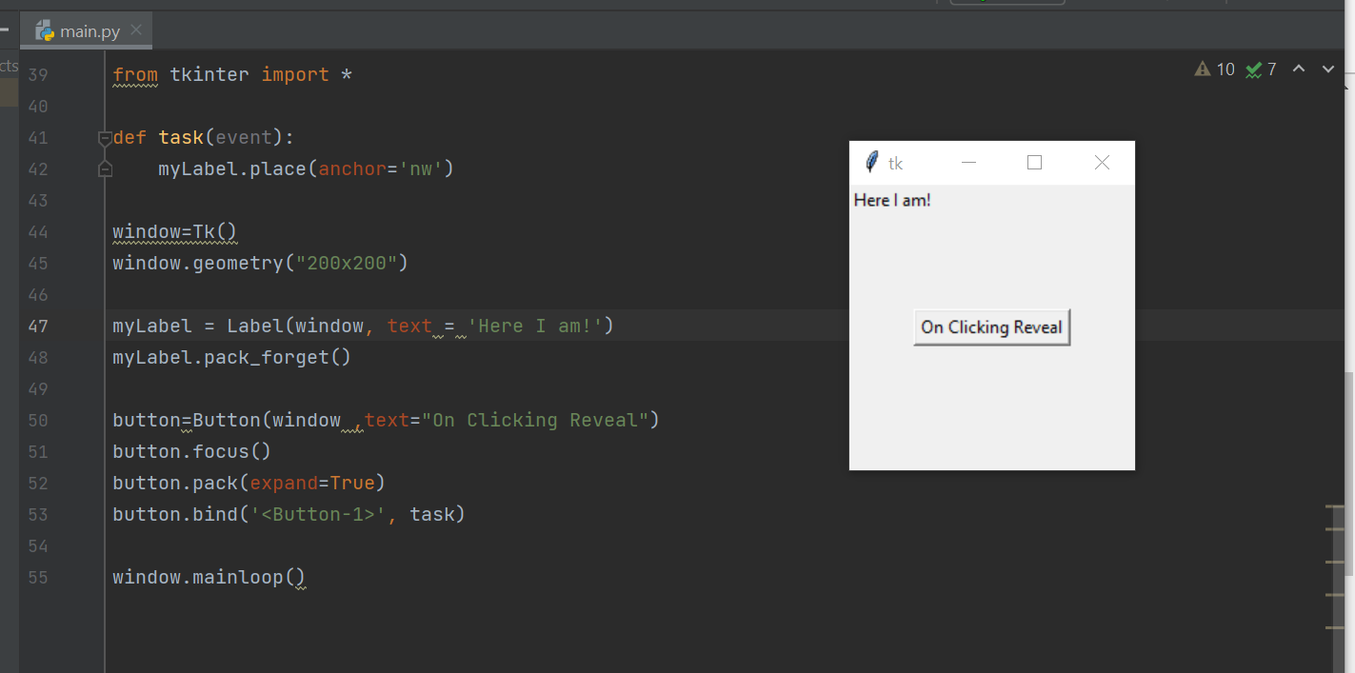
Task: Click the topmost warning stripe mark on scrollbar
Action: click(1334, 508)
